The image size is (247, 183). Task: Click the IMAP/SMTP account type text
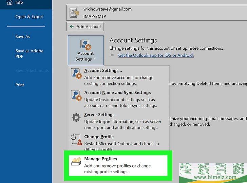[x=95, y=16]
